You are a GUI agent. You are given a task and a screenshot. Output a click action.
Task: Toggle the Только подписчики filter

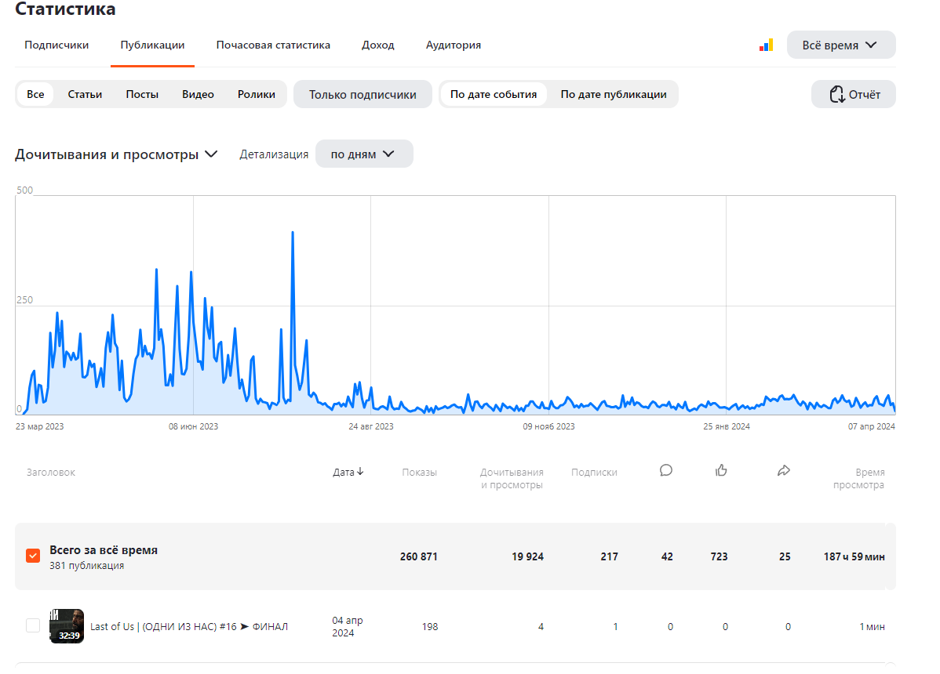coord(363,94)
